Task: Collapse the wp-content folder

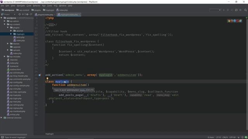Action: (x=5, y=24)
